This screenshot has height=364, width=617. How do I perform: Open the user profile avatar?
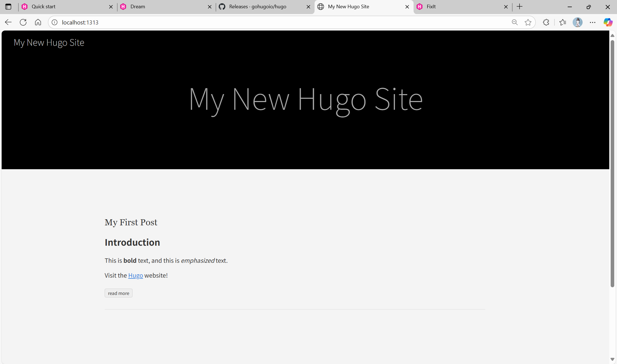(578, 22)
